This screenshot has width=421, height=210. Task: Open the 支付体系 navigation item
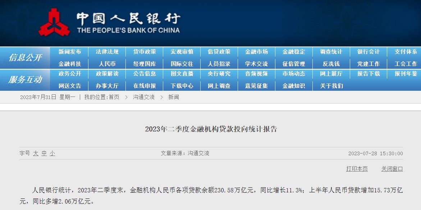tap(406, 52)
